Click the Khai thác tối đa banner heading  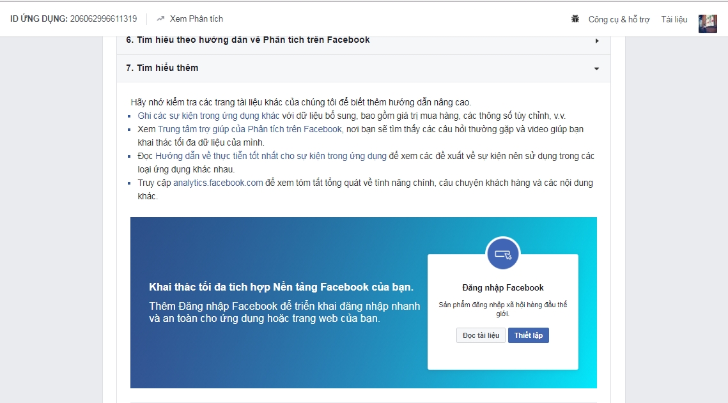coord(281,286)
